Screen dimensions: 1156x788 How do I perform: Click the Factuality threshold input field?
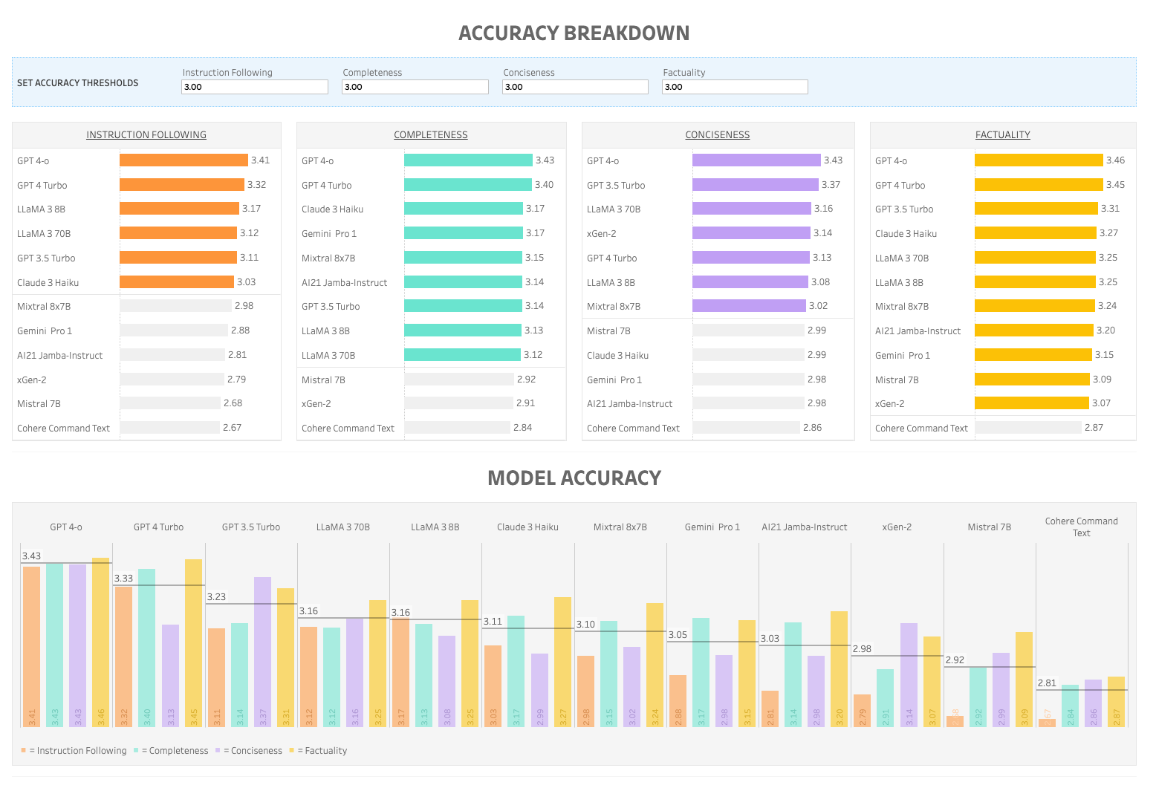click(x=735, y=87)
